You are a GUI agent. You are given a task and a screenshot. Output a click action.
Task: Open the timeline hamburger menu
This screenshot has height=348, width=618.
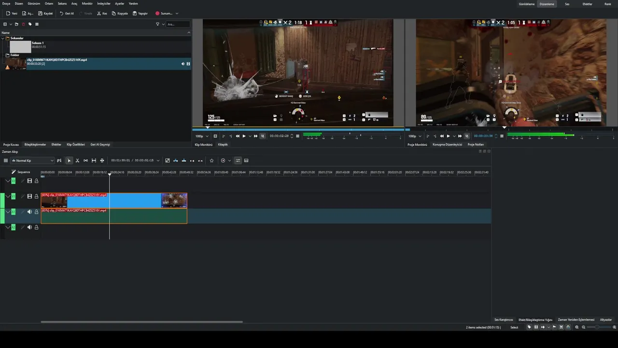click(x=6, y=160)
